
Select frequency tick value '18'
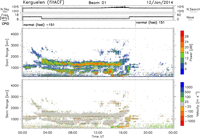(x=17, y=15)
